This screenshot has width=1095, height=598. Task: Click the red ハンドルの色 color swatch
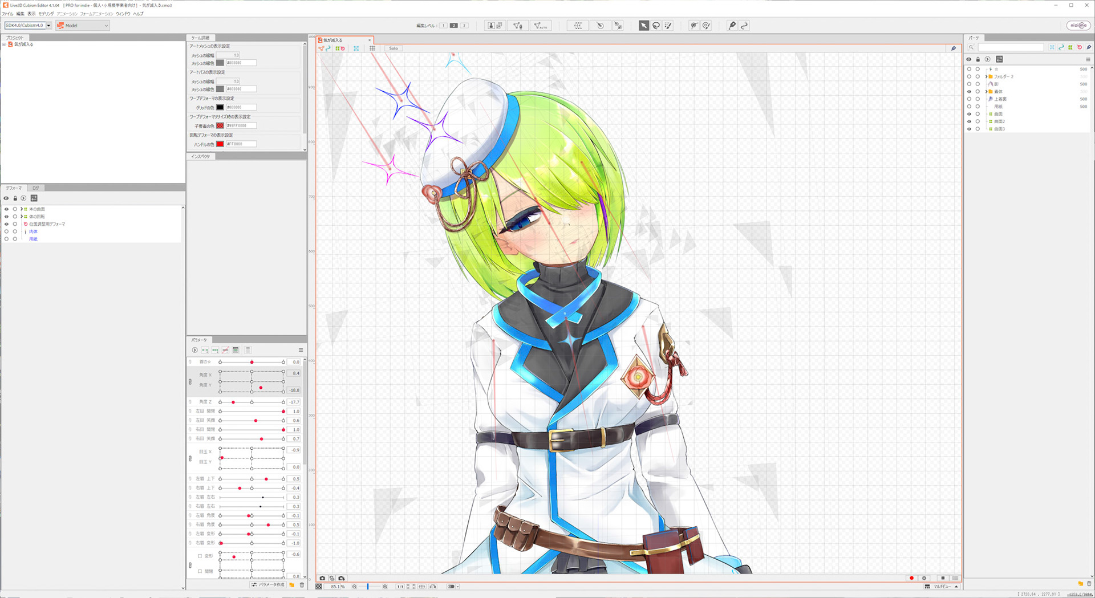[220, 144]
